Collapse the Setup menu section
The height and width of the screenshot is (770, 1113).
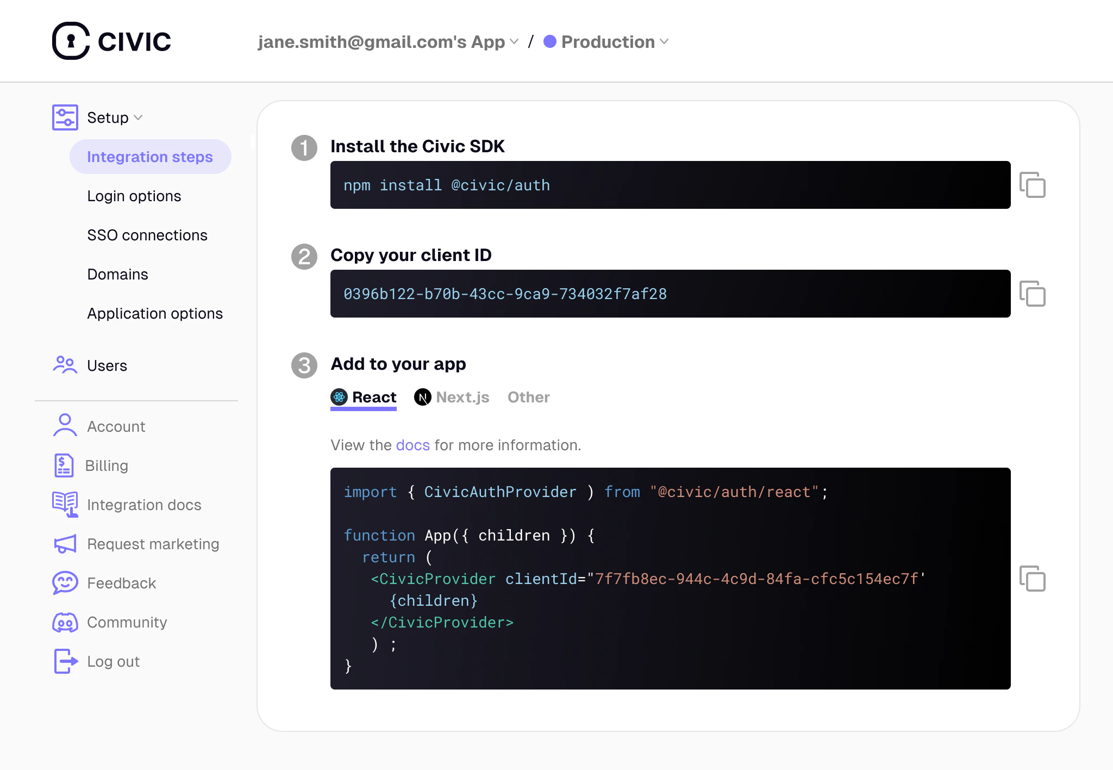tap(114, 117)
